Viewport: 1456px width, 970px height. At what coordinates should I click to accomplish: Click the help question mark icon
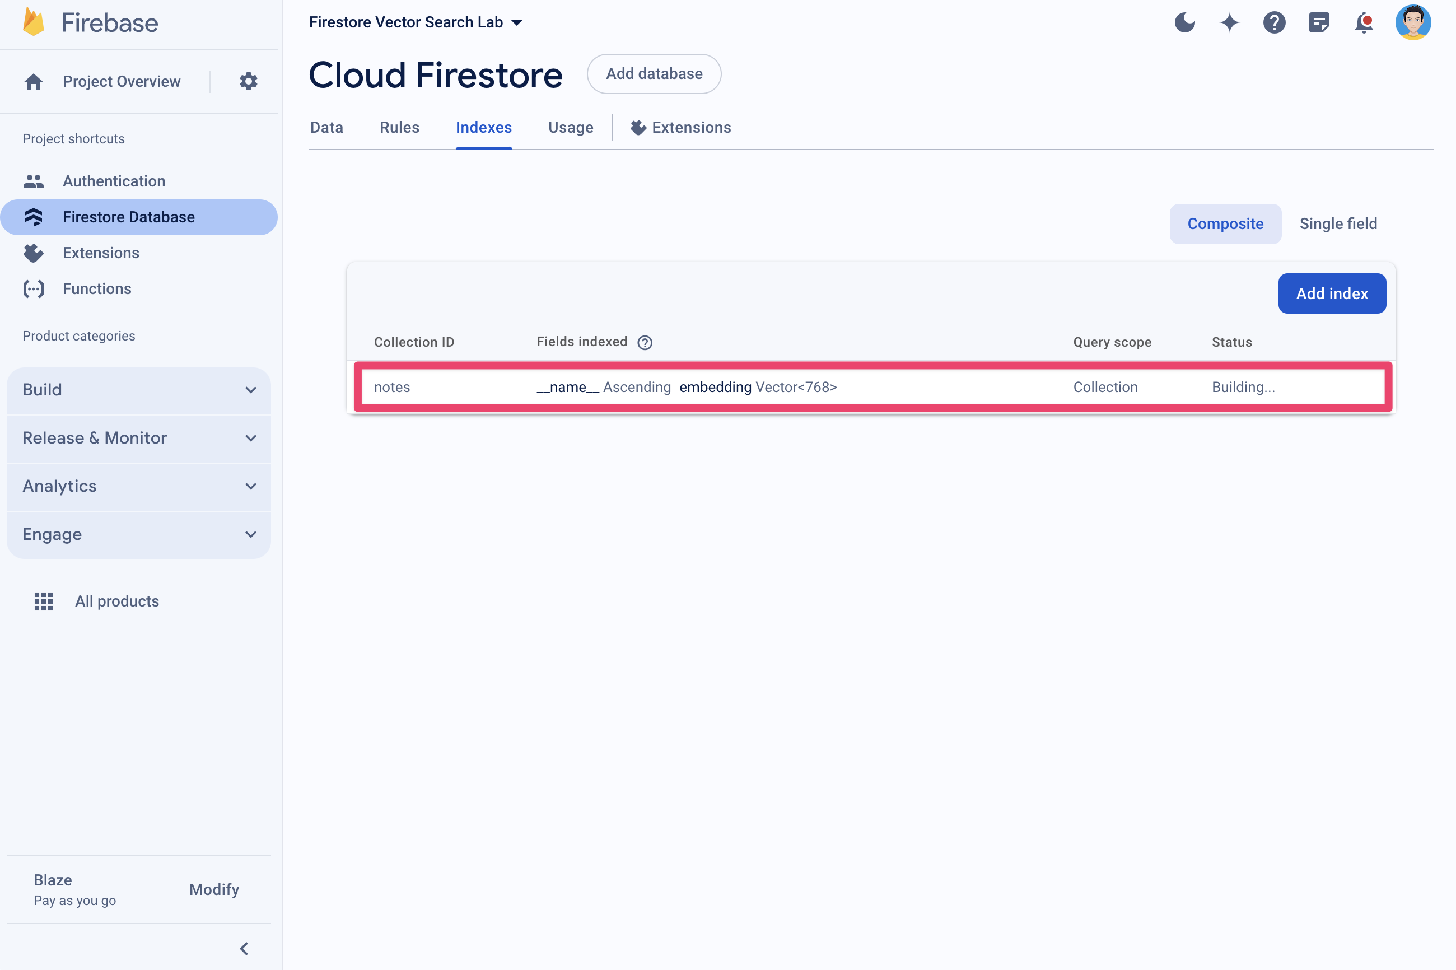pos(1274,22)
